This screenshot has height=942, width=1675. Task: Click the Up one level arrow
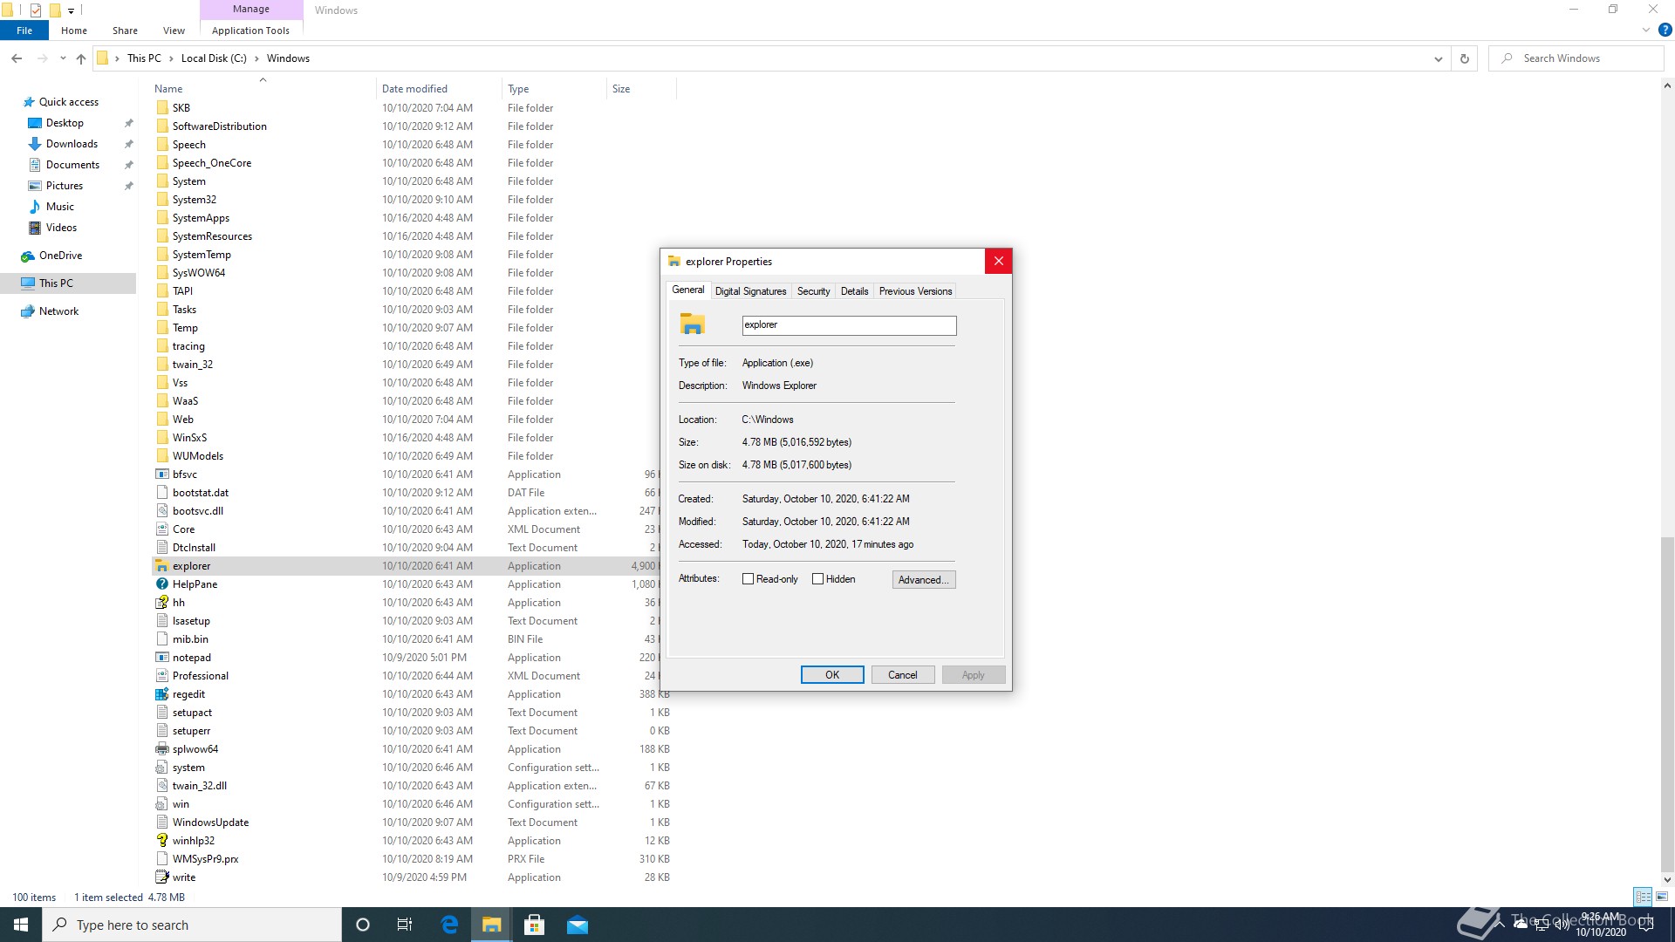click(x=81, y=58)
